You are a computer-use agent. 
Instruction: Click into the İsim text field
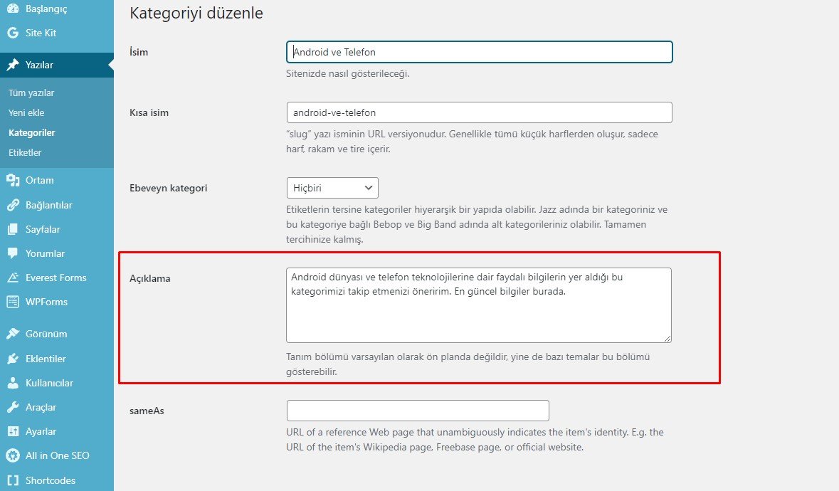point(479,52)
